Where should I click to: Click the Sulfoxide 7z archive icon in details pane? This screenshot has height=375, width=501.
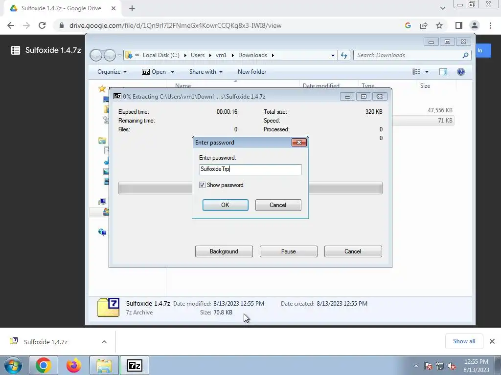tap(108, 308)
